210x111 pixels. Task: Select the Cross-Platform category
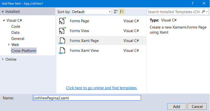click(24, 51)
